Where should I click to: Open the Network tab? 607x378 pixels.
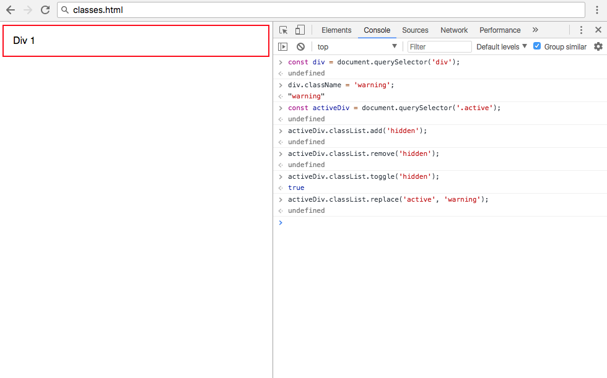pyautogui.click(x=454, y=30)
